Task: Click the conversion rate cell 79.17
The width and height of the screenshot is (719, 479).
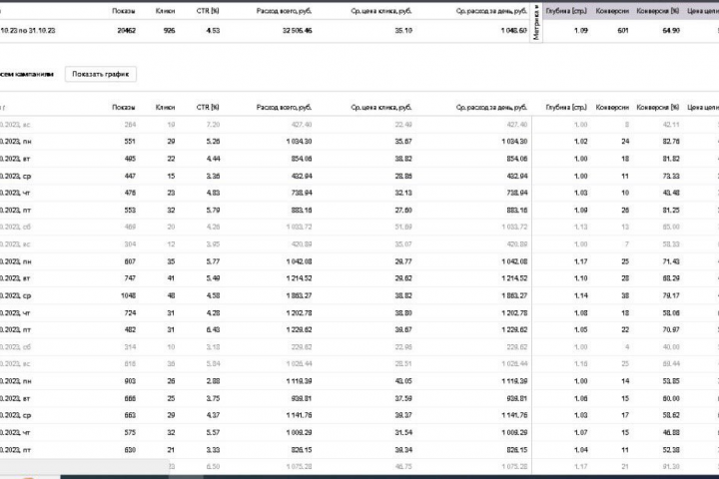Action: coord(671,296)
